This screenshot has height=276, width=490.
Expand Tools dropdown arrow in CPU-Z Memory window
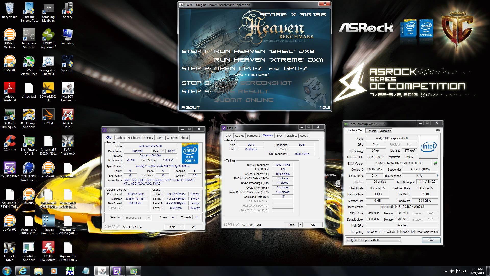(x=300, y=225)
